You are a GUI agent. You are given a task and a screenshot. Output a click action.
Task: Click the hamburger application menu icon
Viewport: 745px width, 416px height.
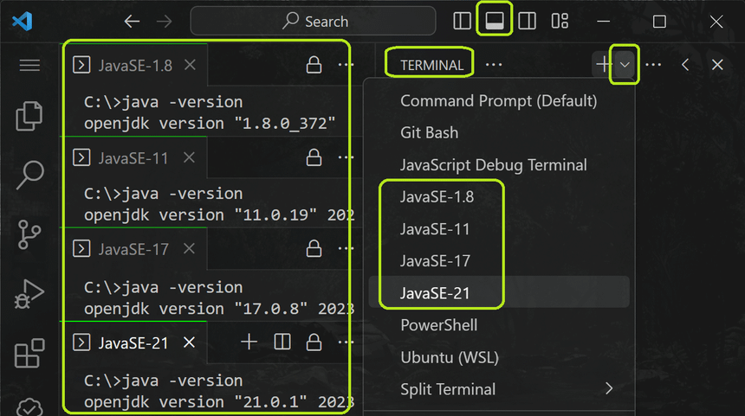tap(29, 66)
